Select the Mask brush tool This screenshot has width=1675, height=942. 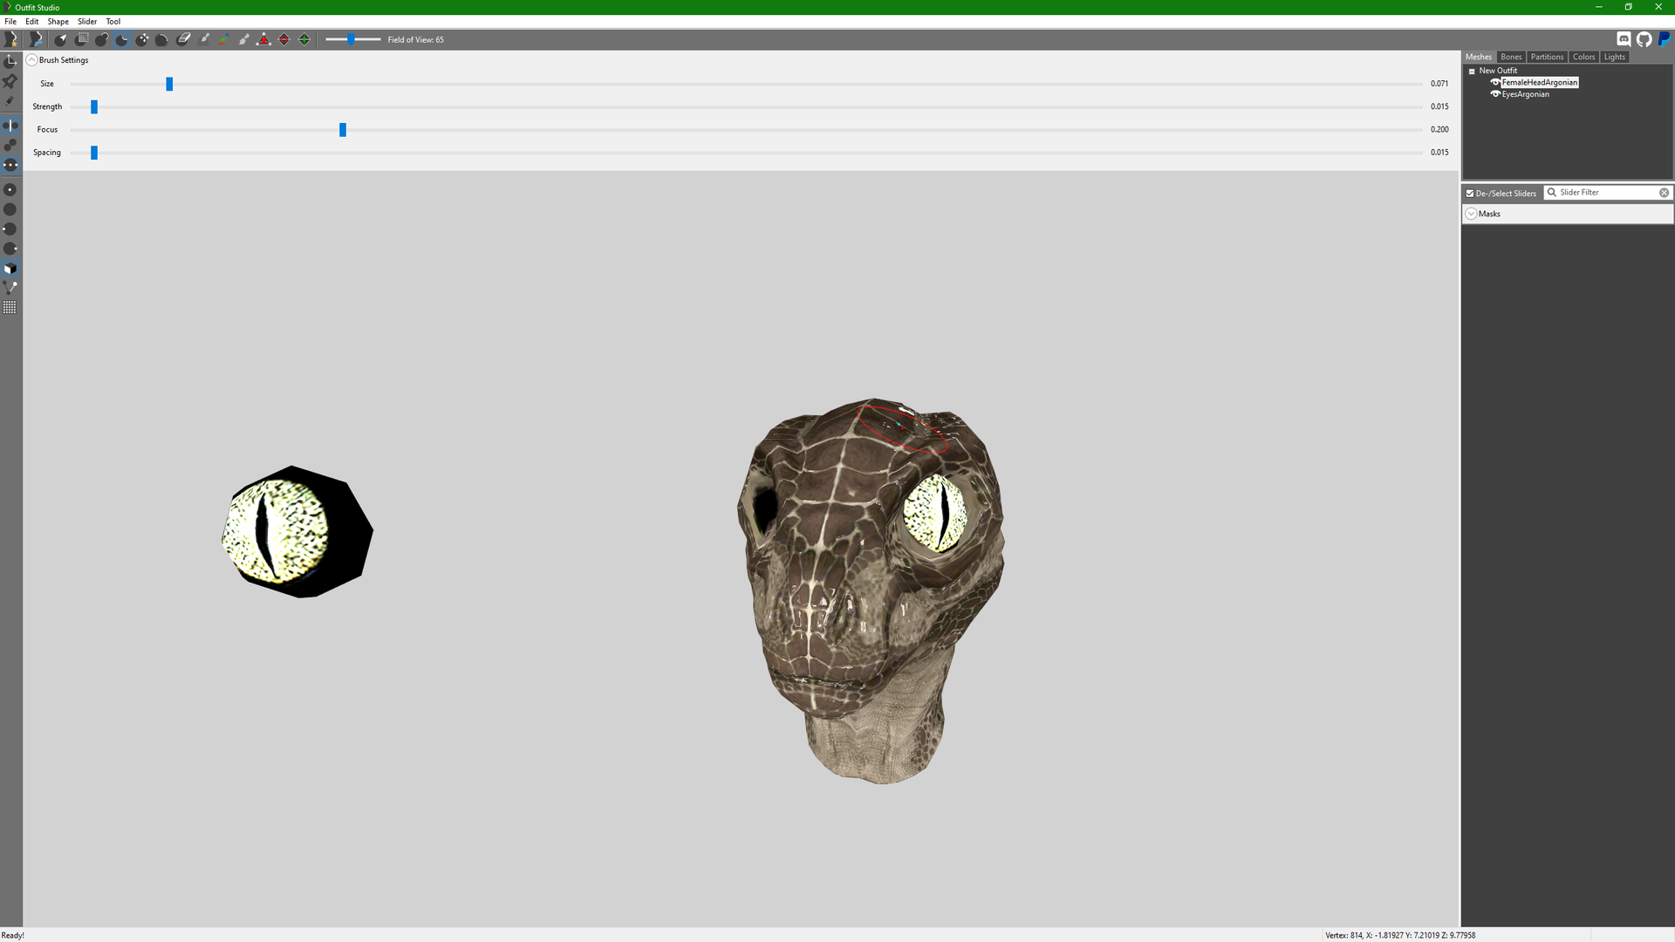81,39
